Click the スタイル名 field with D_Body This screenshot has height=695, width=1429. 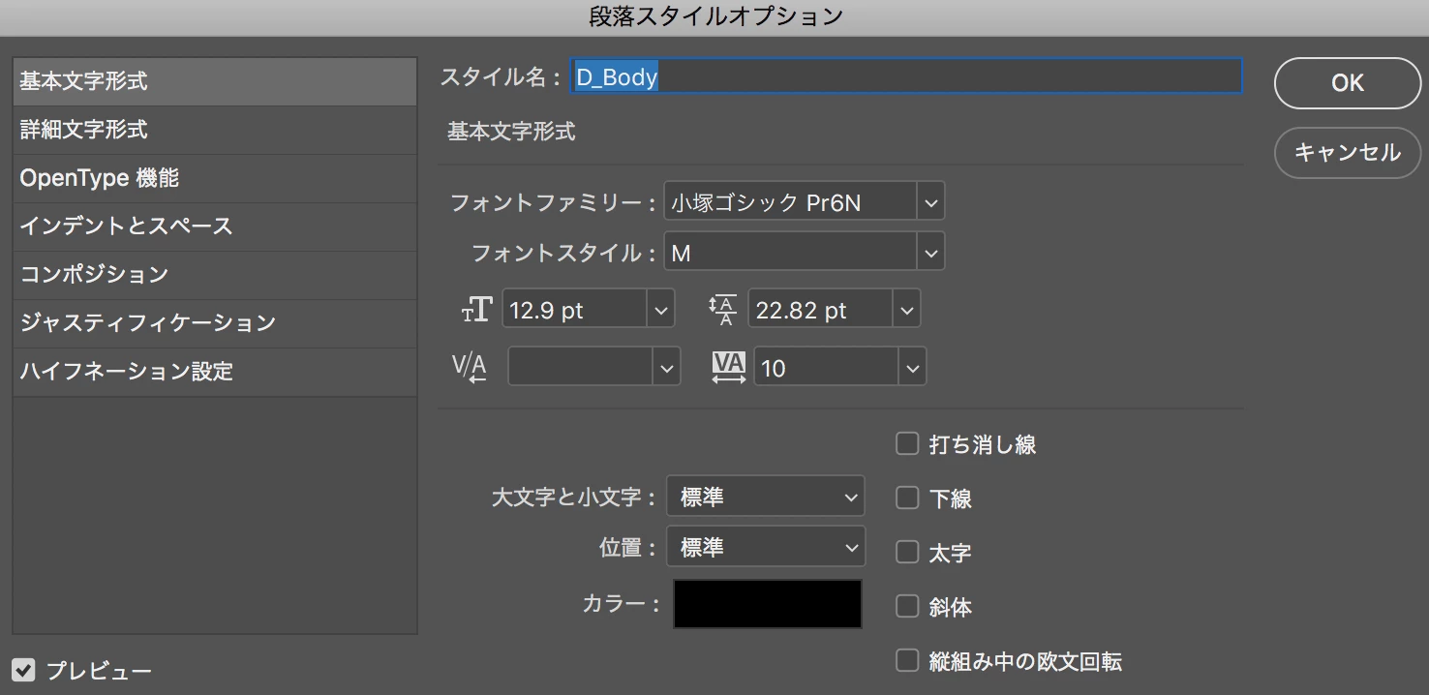click(906, 76)
